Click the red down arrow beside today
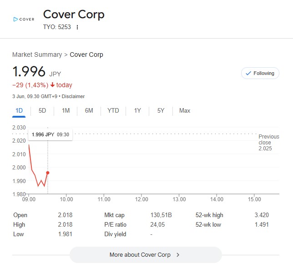The width and height of the screenshot is (293, 268). [x=52, y=85]
